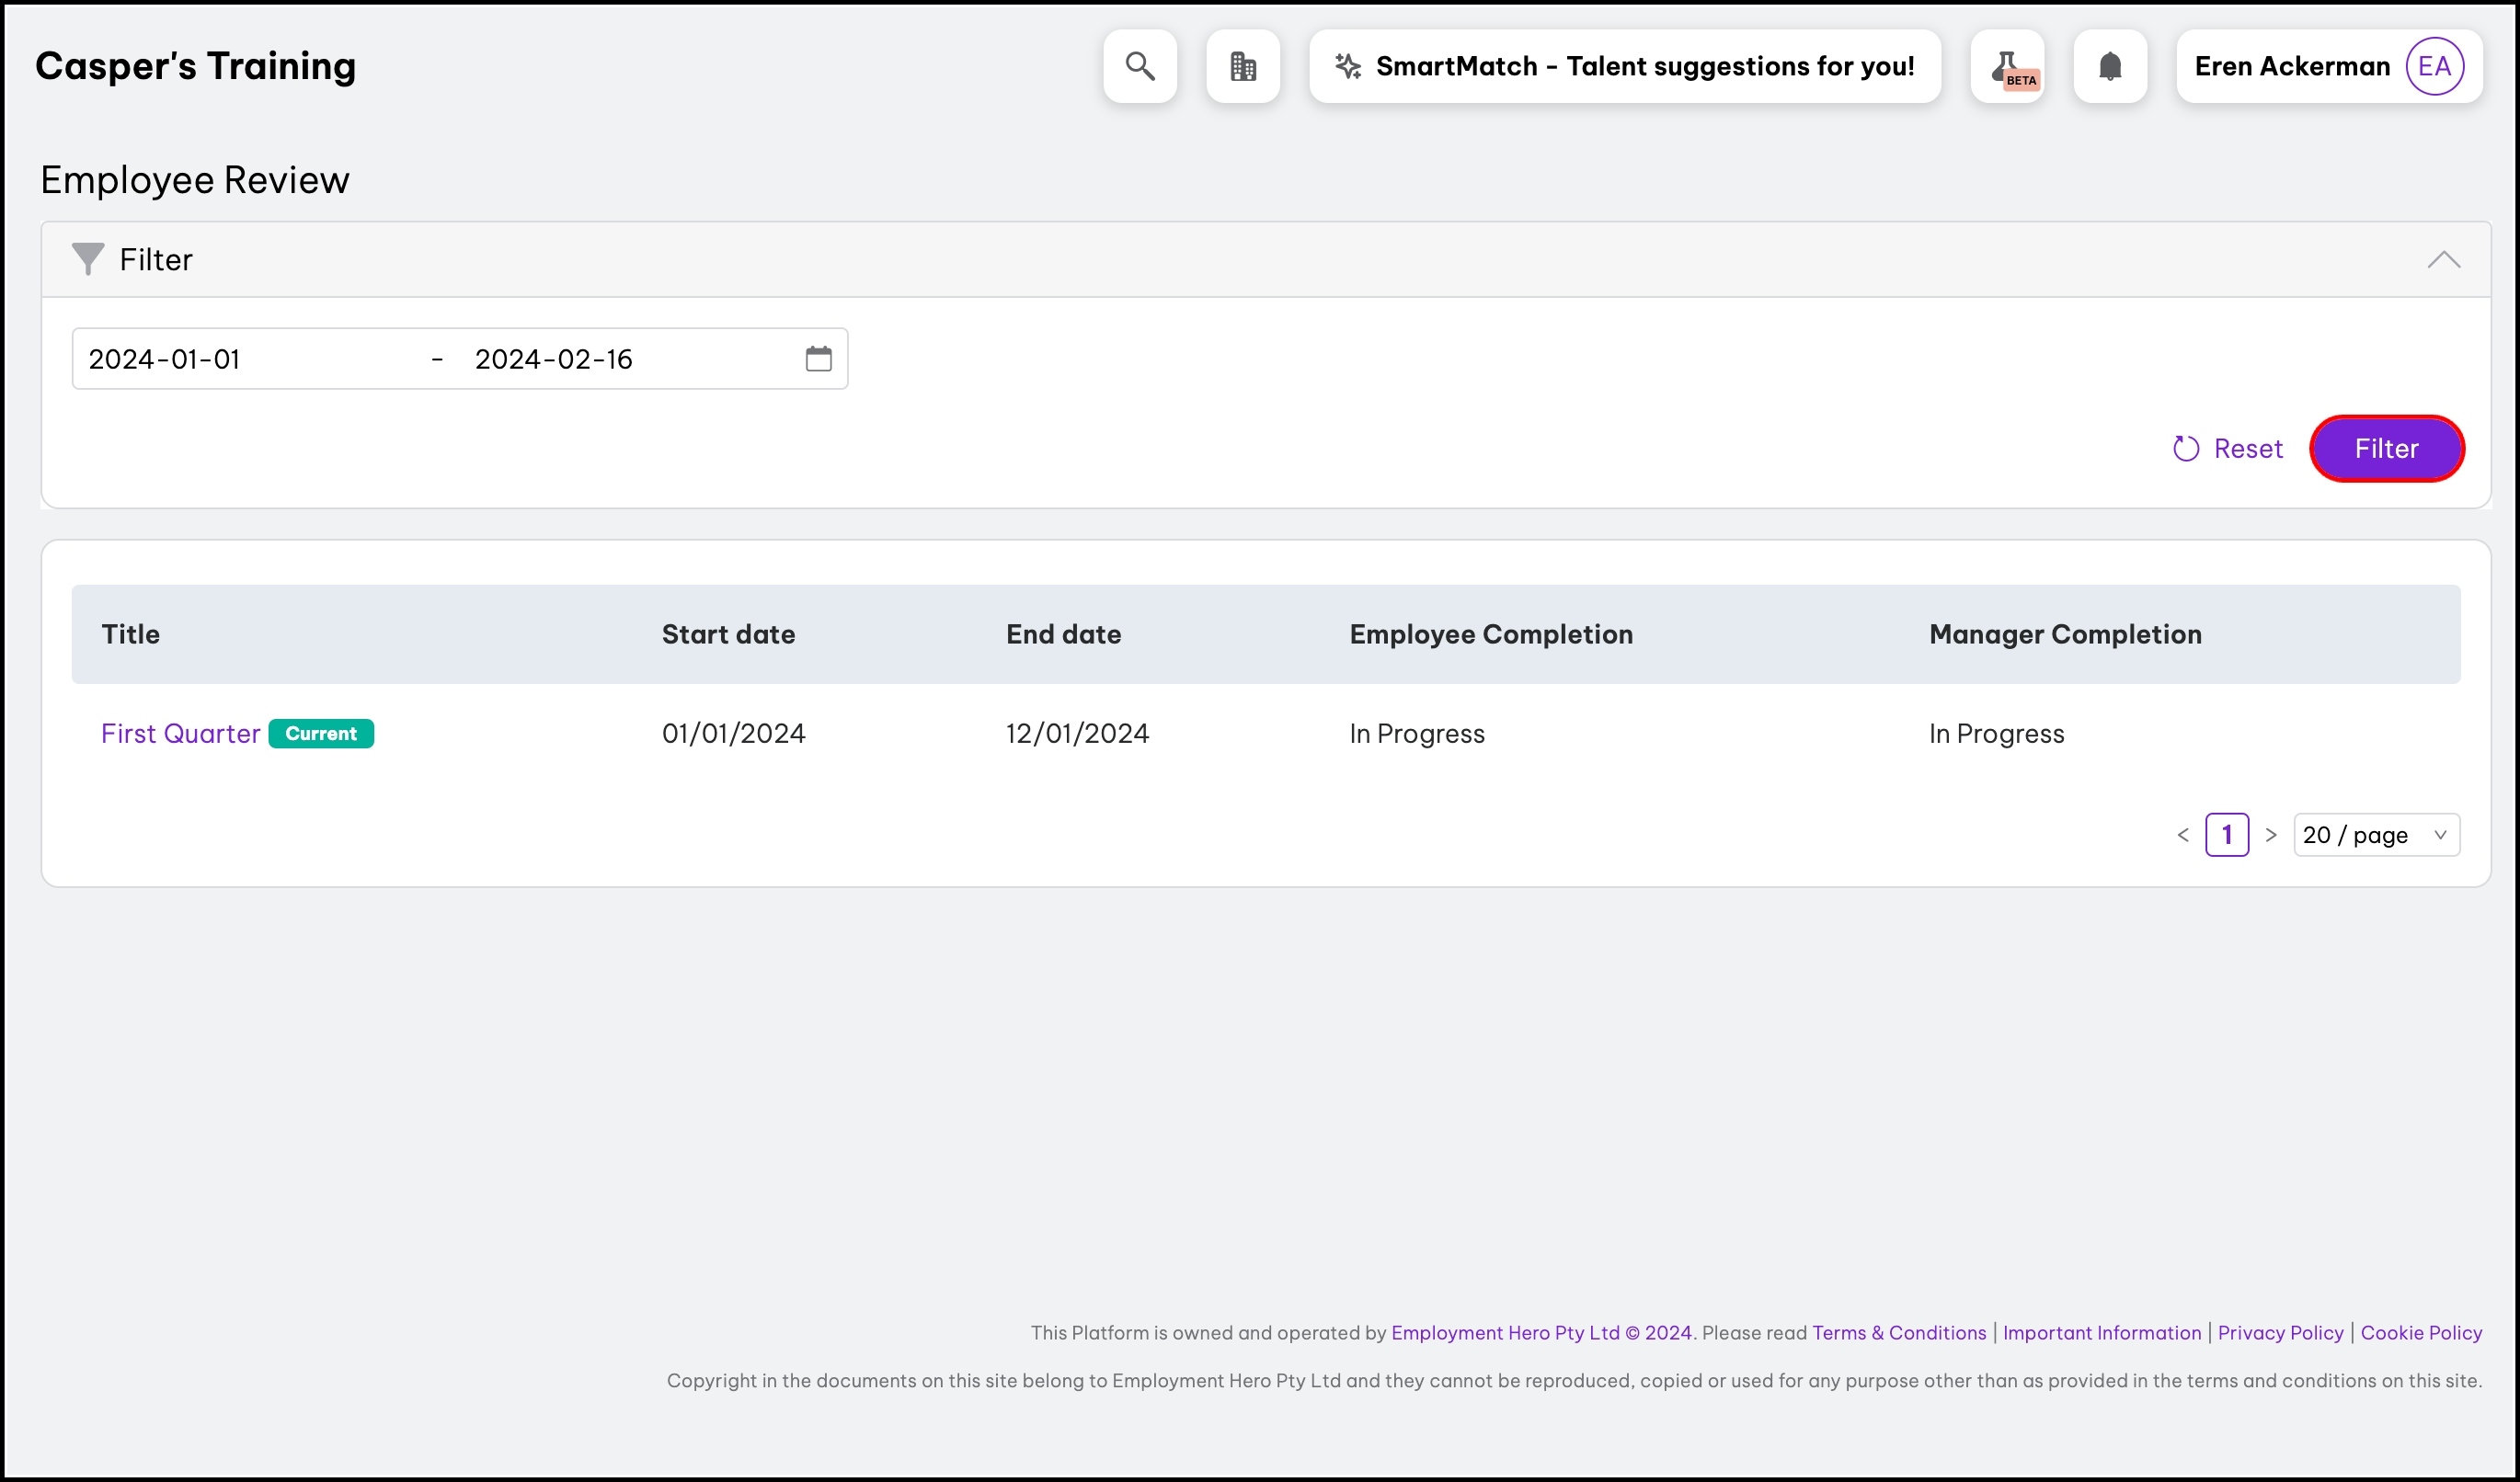Collapse the Filter panel chevron
The image size is (2520, 1482).
[x=2443, y=260]
